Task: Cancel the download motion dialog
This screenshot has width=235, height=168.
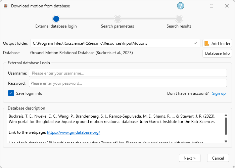Action: pyautogui.click(x=218, y=158)
